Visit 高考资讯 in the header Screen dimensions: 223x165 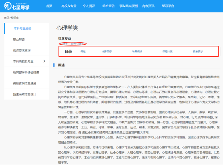[x=148, y=6]
